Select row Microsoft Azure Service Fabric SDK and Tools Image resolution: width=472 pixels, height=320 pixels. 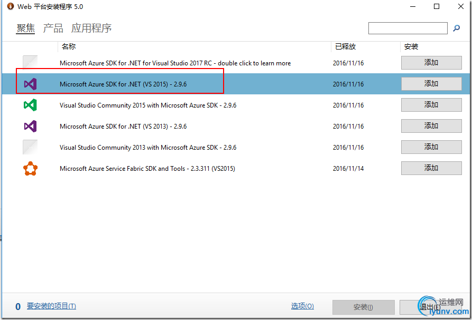[236, 168]
